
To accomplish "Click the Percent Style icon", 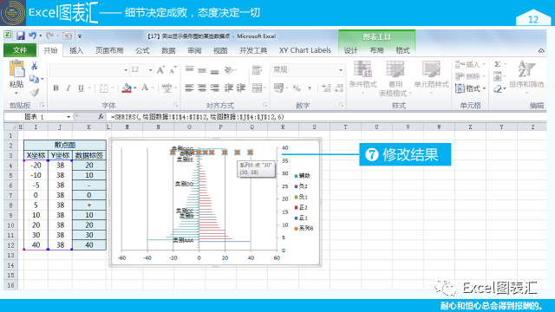I will pyautogui.click(x=297, y=88).
